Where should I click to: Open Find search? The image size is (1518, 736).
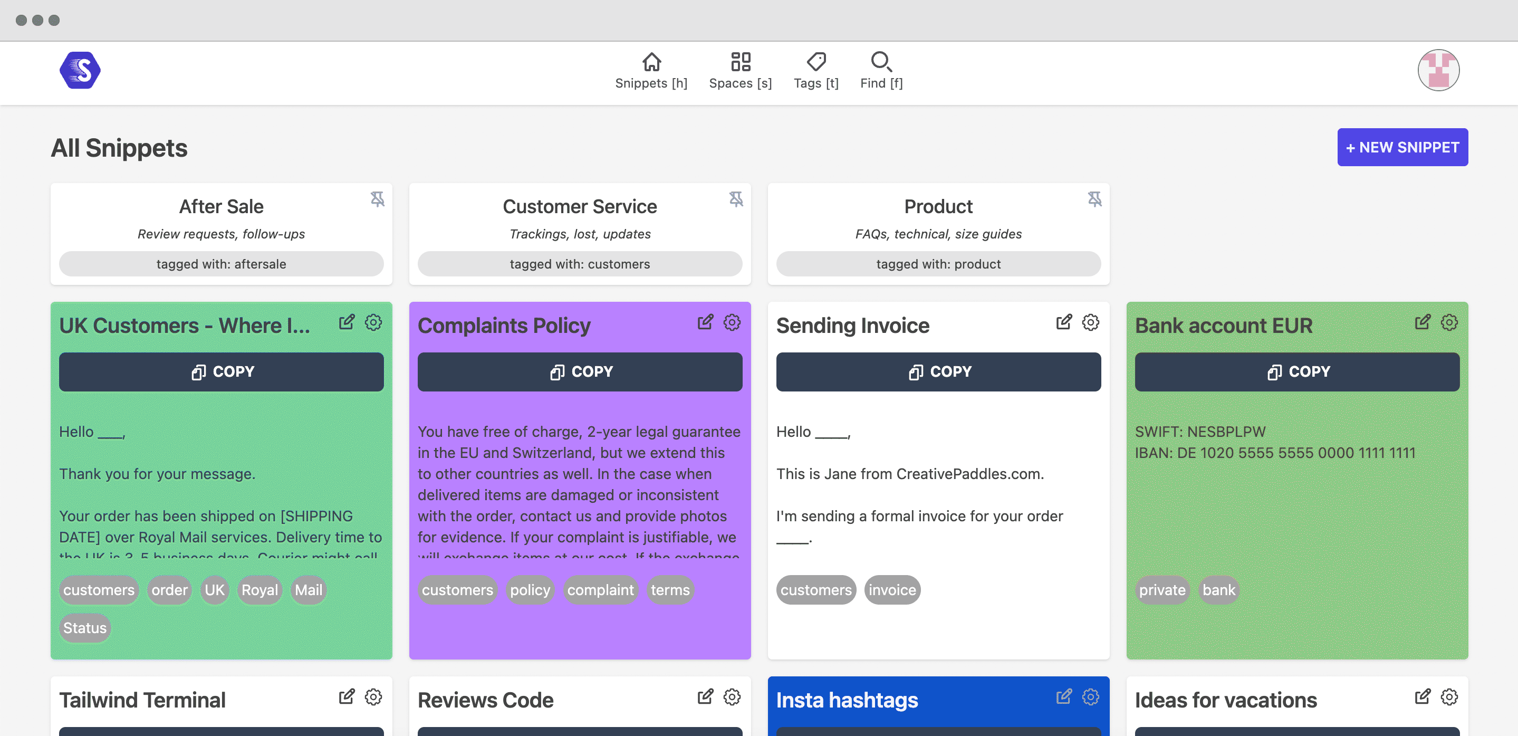881,70
